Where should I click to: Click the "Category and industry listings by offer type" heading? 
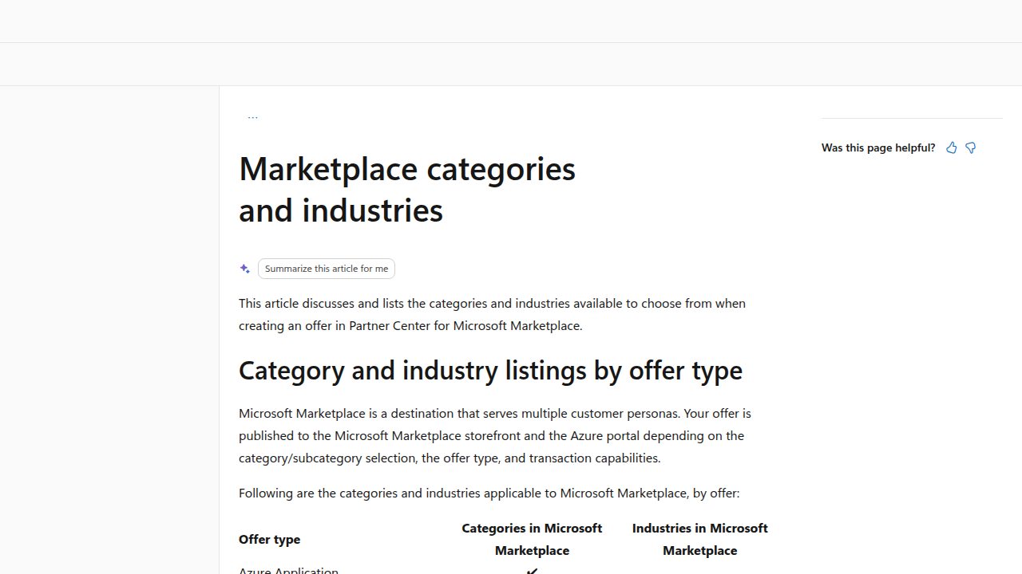click(490, 370)
